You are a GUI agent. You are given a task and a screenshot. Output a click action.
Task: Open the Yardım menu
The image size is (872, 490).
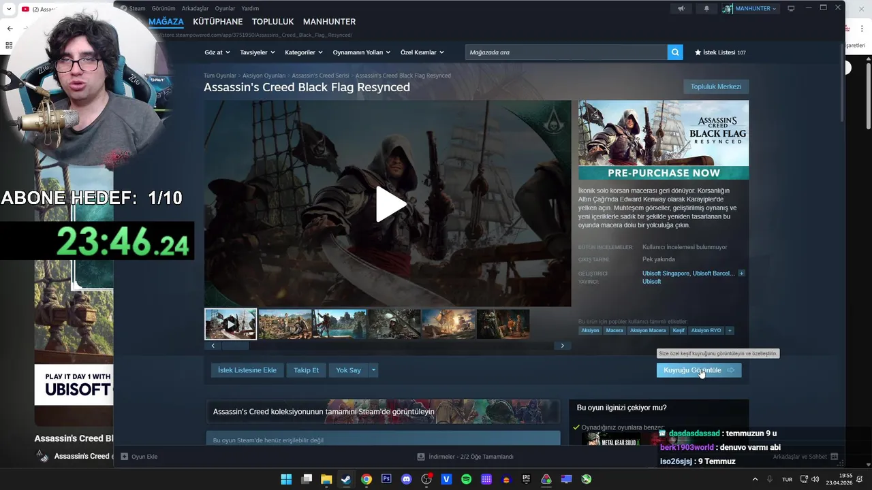(x=250, y=8)
